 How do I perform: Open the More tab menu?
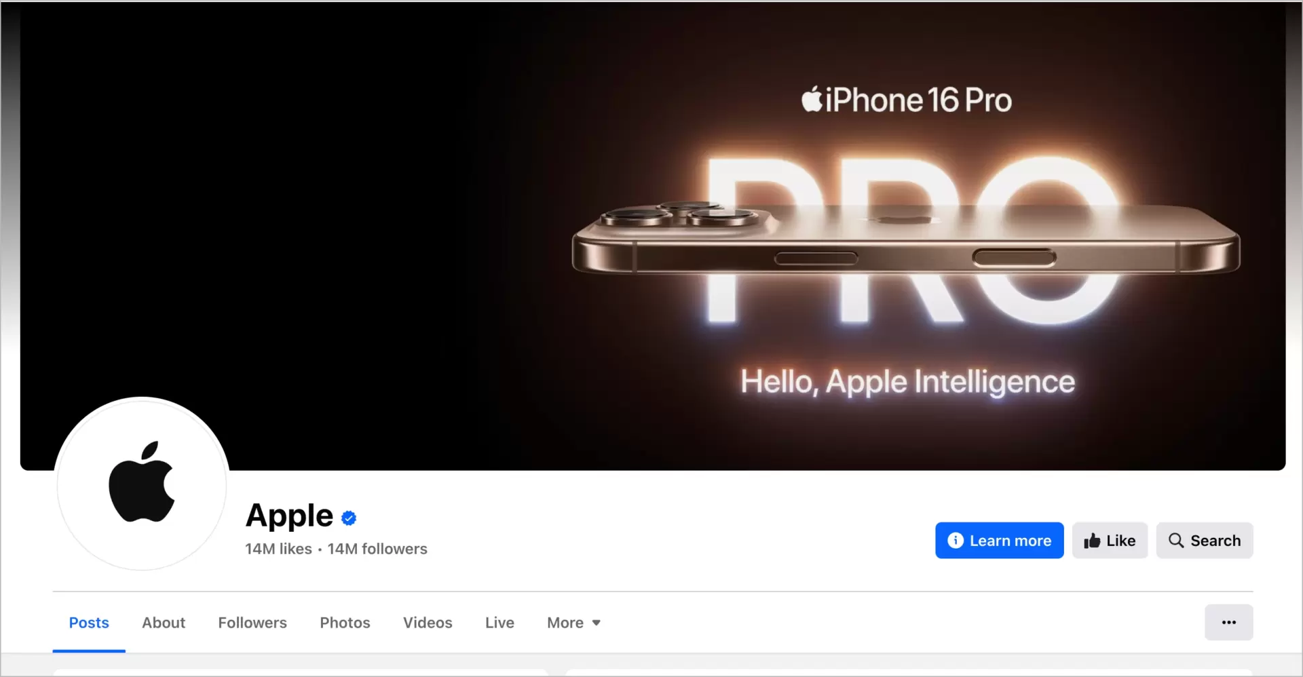[x=574, y=623]
